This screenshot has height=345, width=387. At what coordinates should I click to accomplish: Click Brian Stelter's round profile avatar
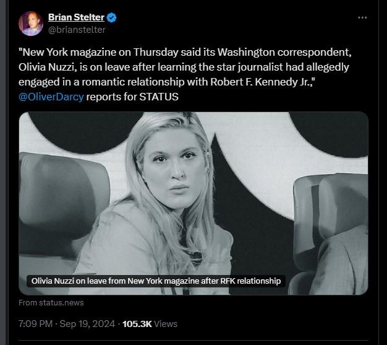(x=30, y=24)
